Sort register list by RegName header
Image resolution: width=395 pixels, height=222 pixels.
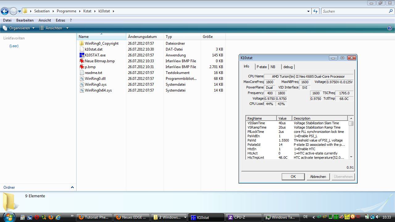tap(261, 118)
